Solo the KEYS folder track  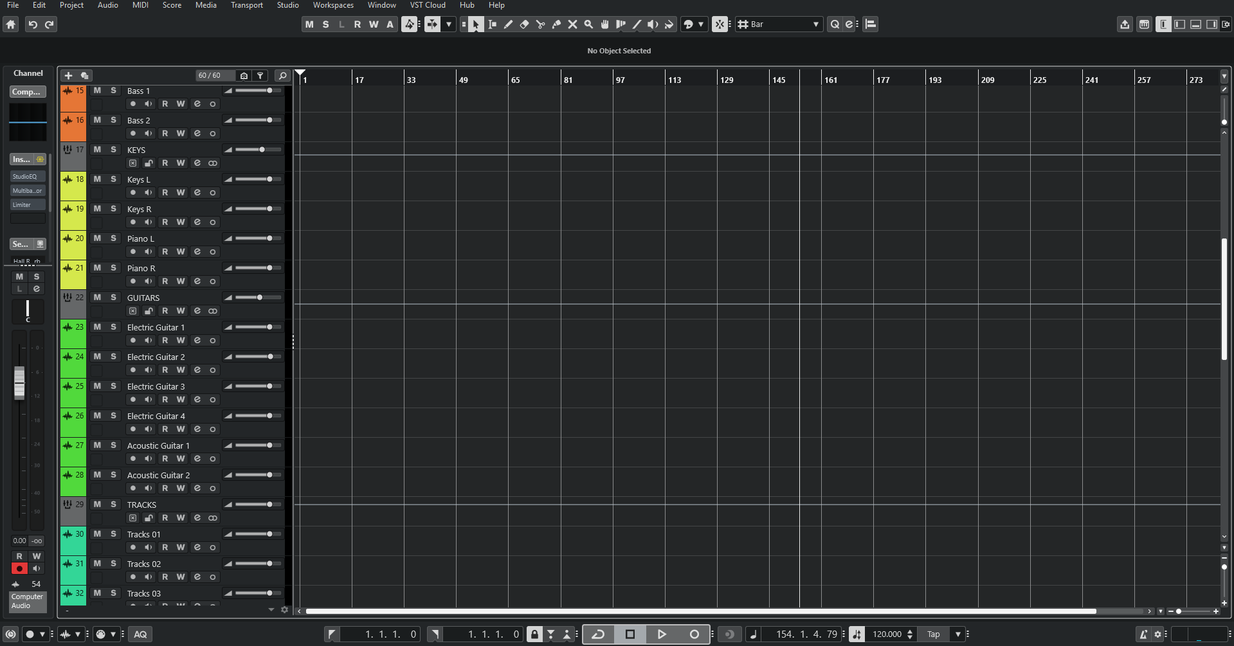pyautogui.click(x=113, y=149)
